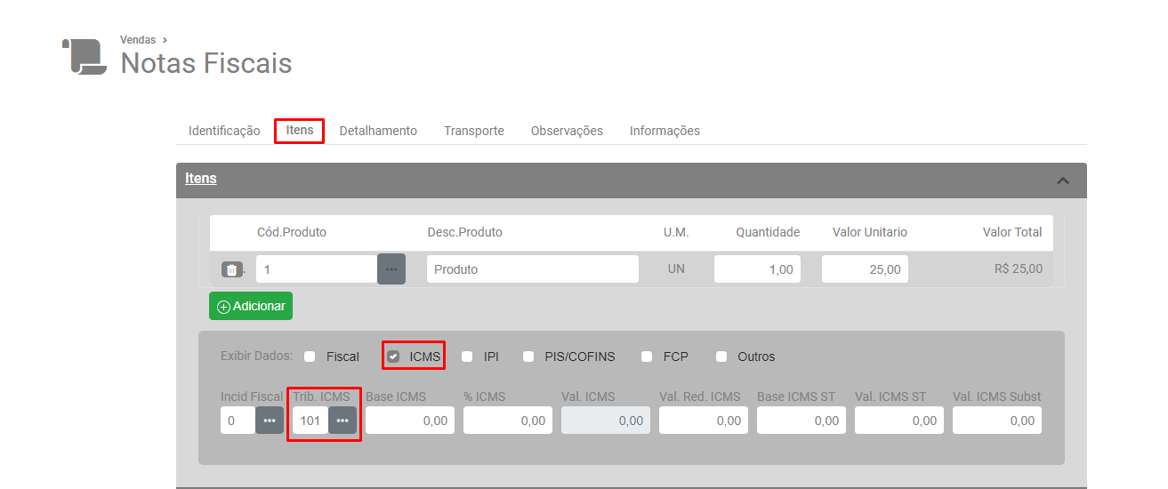Image resolution: width=1168 pixels, height=489 pixels.
Task: Open product code lookup ellipsis button
Action: coord(391,269)
